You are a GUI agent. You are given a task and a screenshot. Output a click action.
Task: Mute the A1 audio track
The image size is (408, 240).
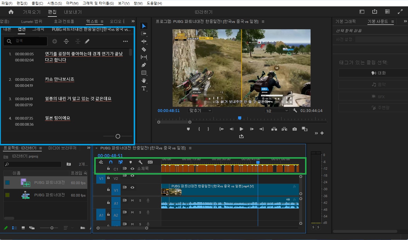click(x=132, y=200)
